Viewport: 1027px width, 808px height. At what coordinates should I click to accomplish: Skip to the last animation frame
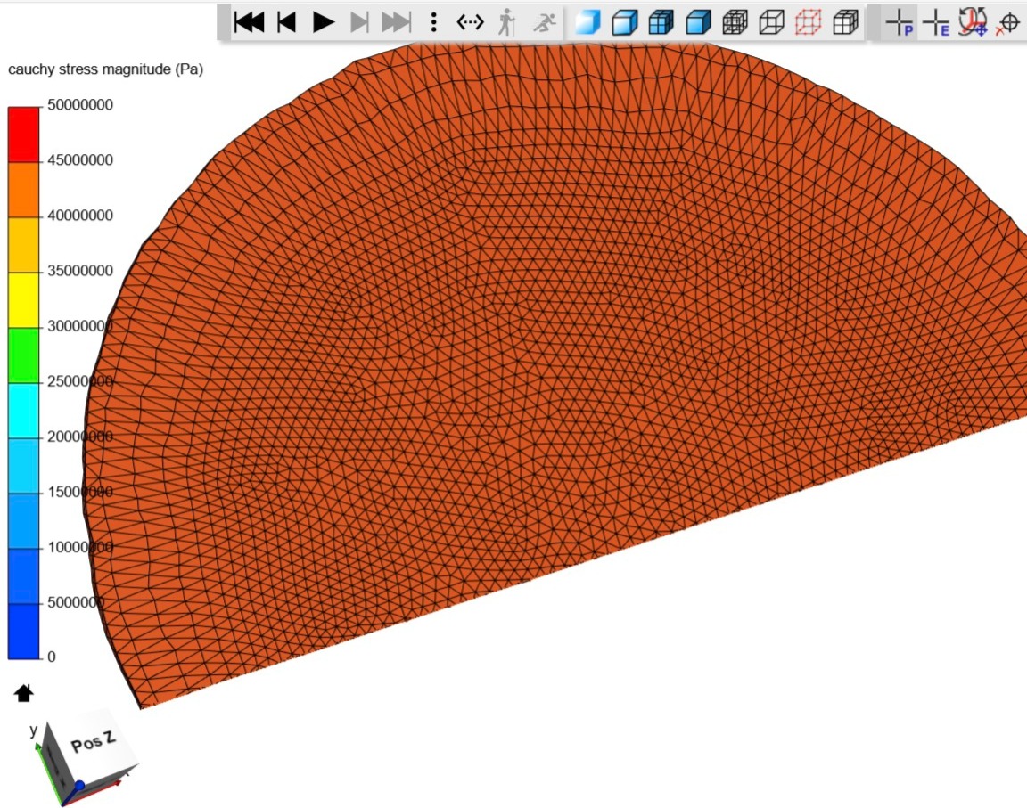point(396,22)
